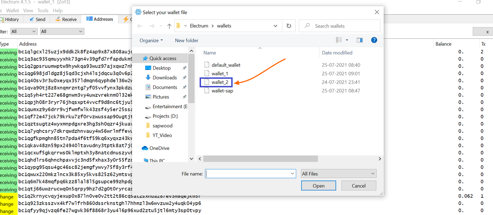
Task: Click the Address column header in Electrum
Action: (28, 44)
